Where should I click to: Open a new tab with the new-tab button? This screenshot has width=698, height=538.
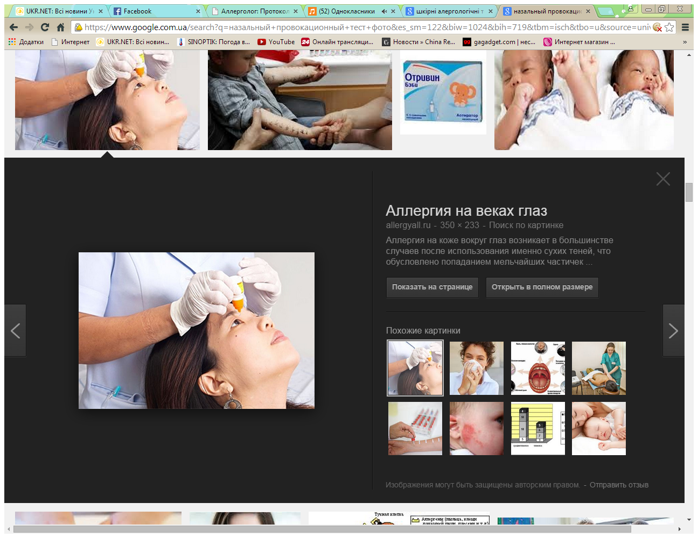point(606,11)
